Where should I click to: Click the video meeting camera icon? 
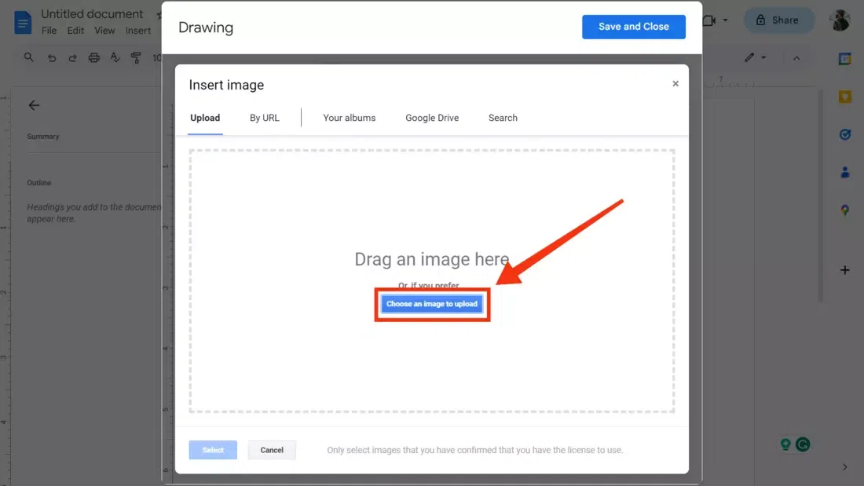point(709,20)
